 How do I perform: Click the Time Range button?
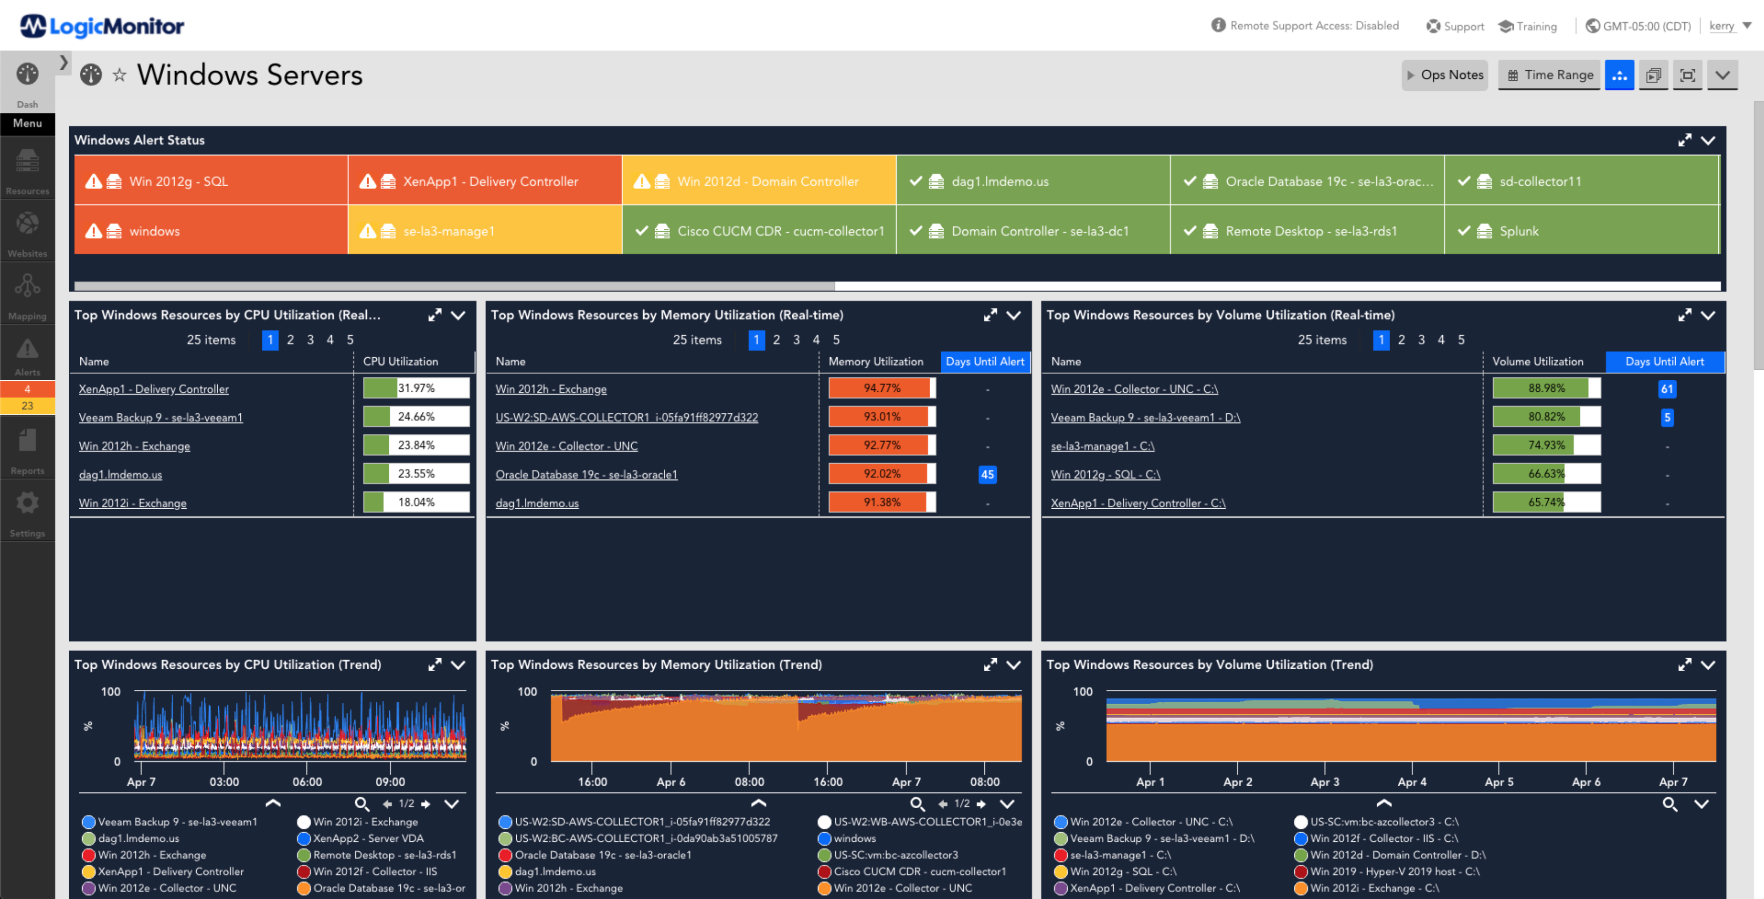[1550, 75]
